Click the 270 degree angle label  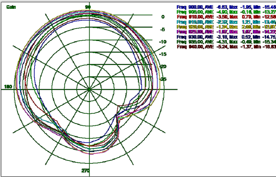coord(85,171)
